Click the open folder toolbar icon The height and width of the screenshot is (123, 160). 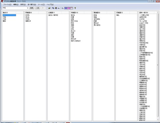point(49,8)
